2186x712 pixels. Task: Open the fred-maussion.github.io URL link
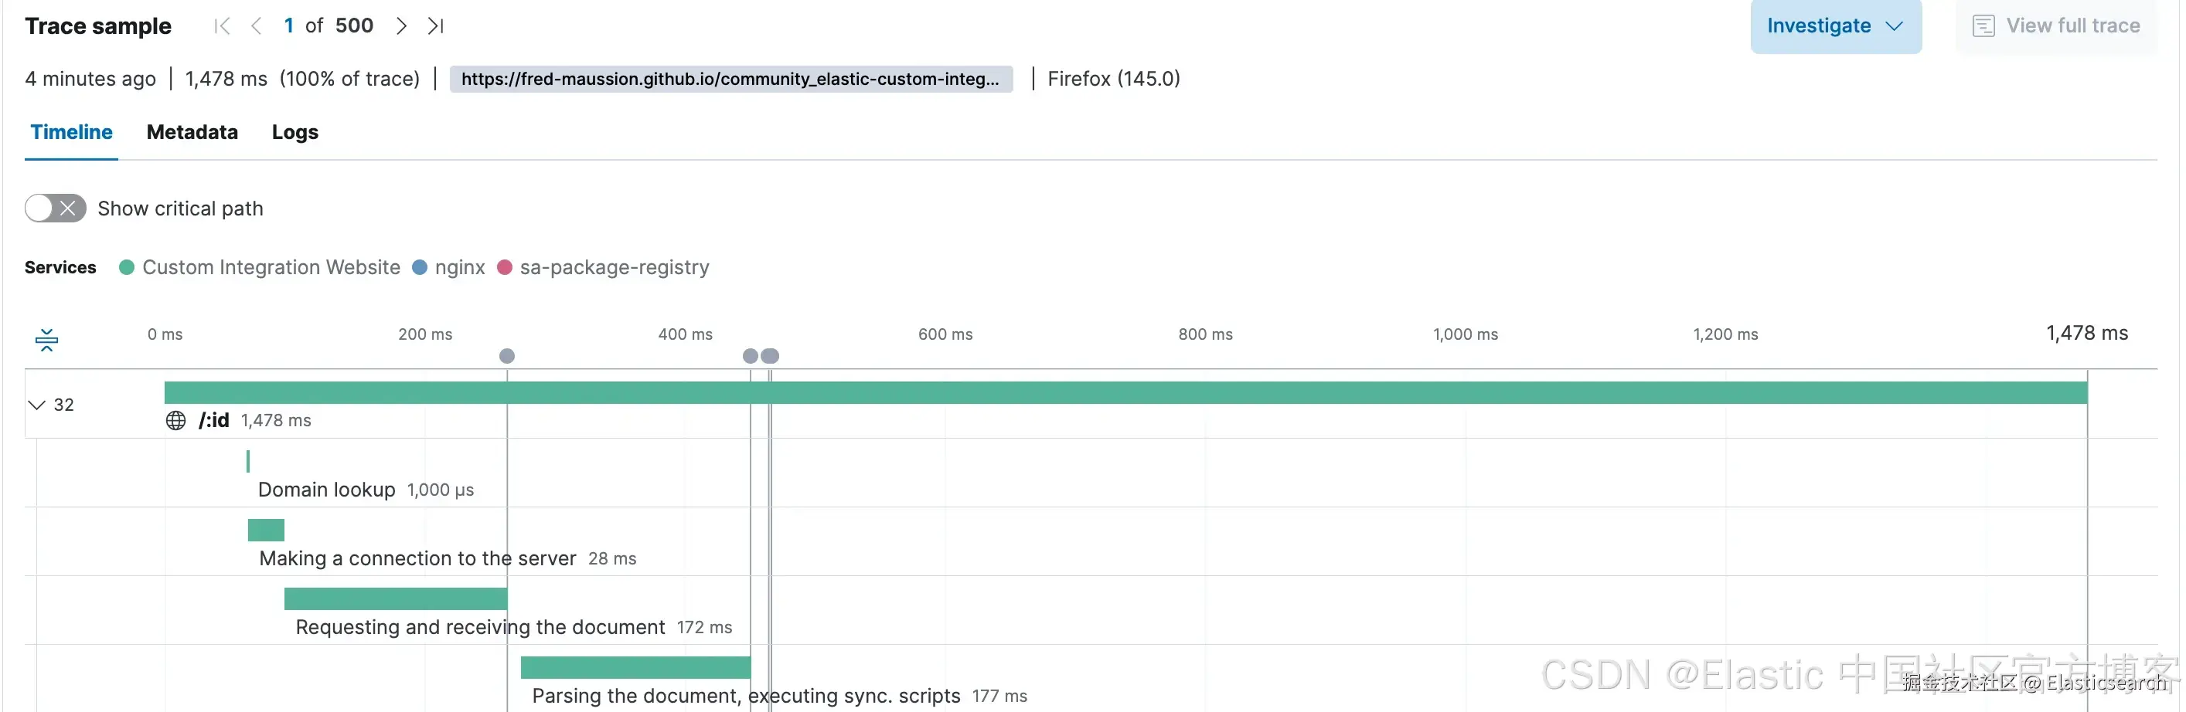pos(730,79)
